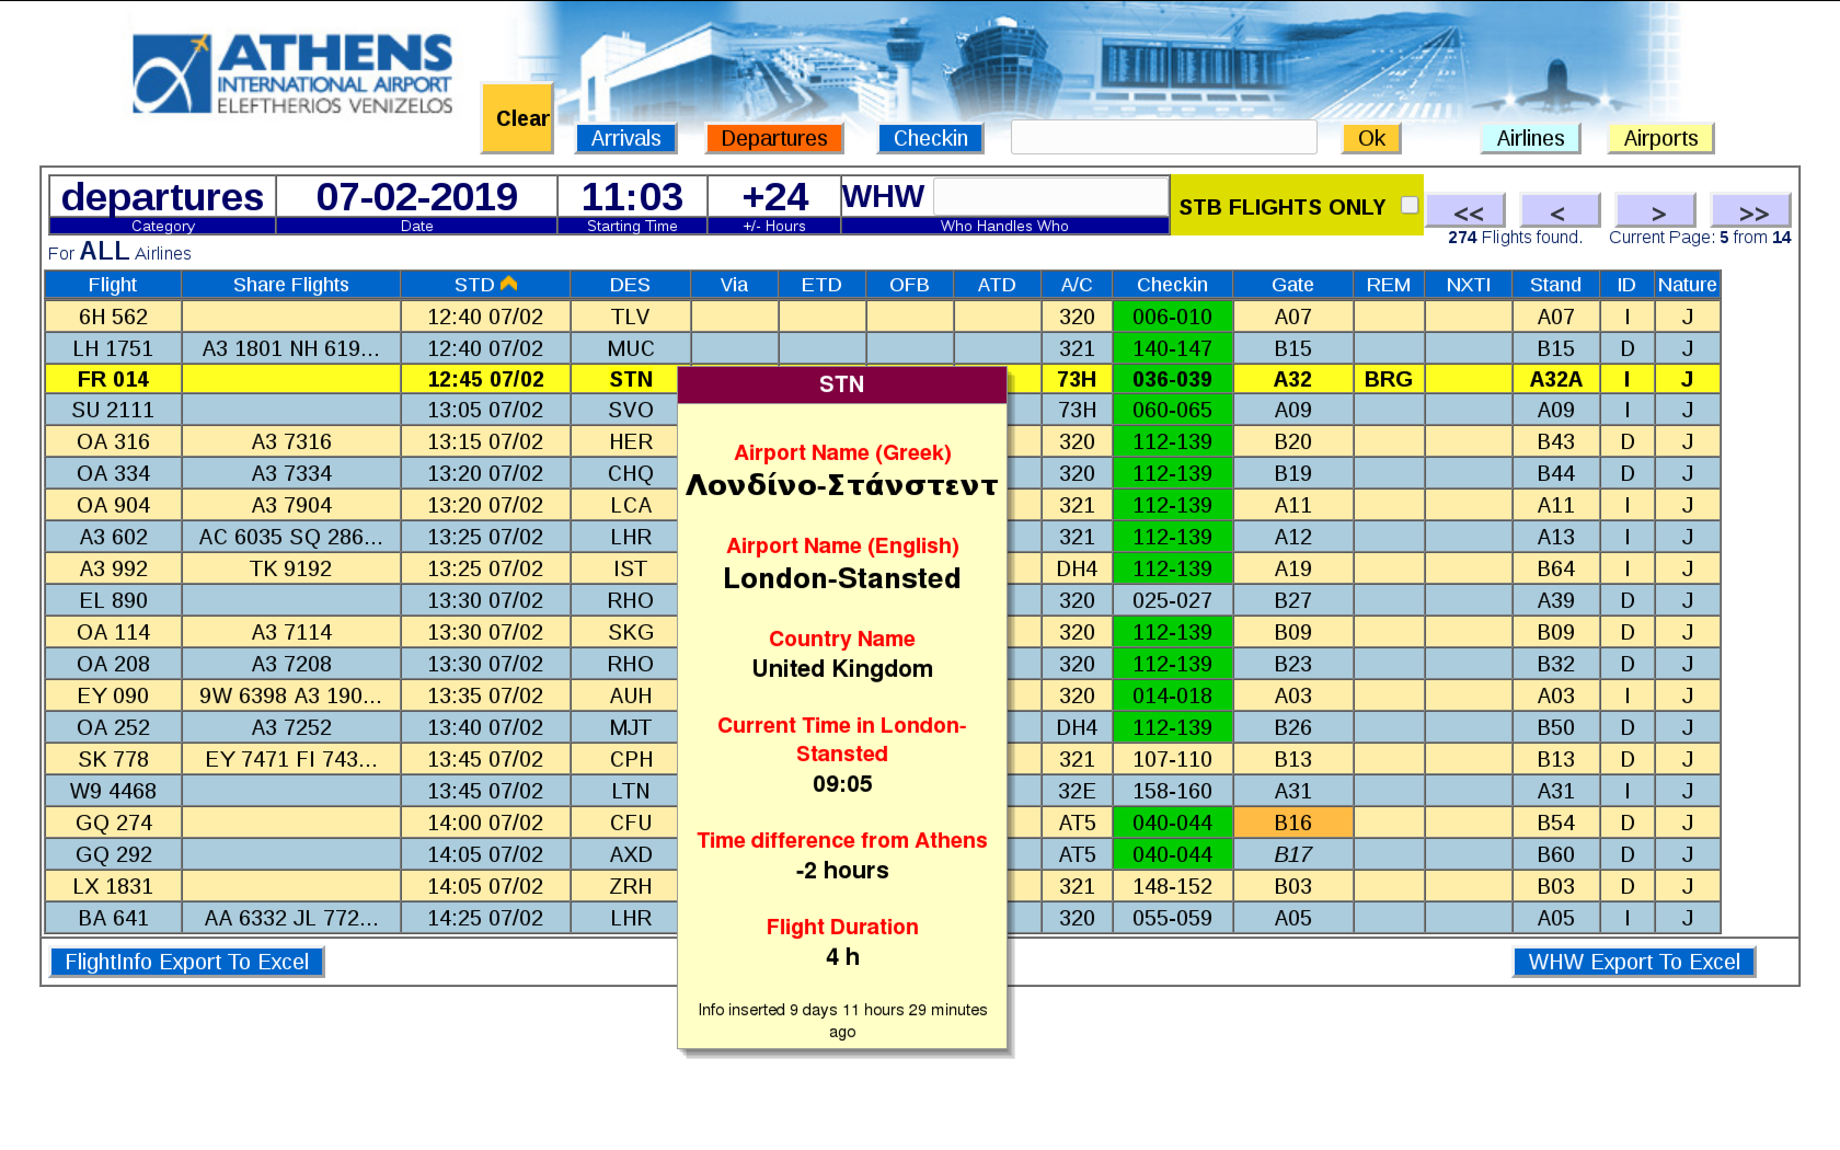1840x1150 pixels.
Task: Click the search text field near Ok
Action: tap(1163, 137)
